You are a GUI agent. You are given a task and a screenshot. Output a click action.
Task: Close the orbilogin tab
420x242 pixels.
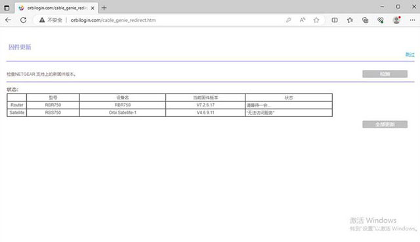93,8
